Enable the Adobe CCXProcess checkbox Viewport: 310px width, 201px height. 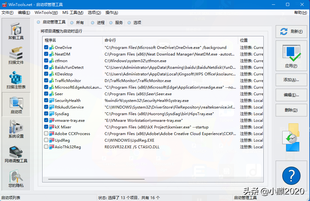click(46, 133)
